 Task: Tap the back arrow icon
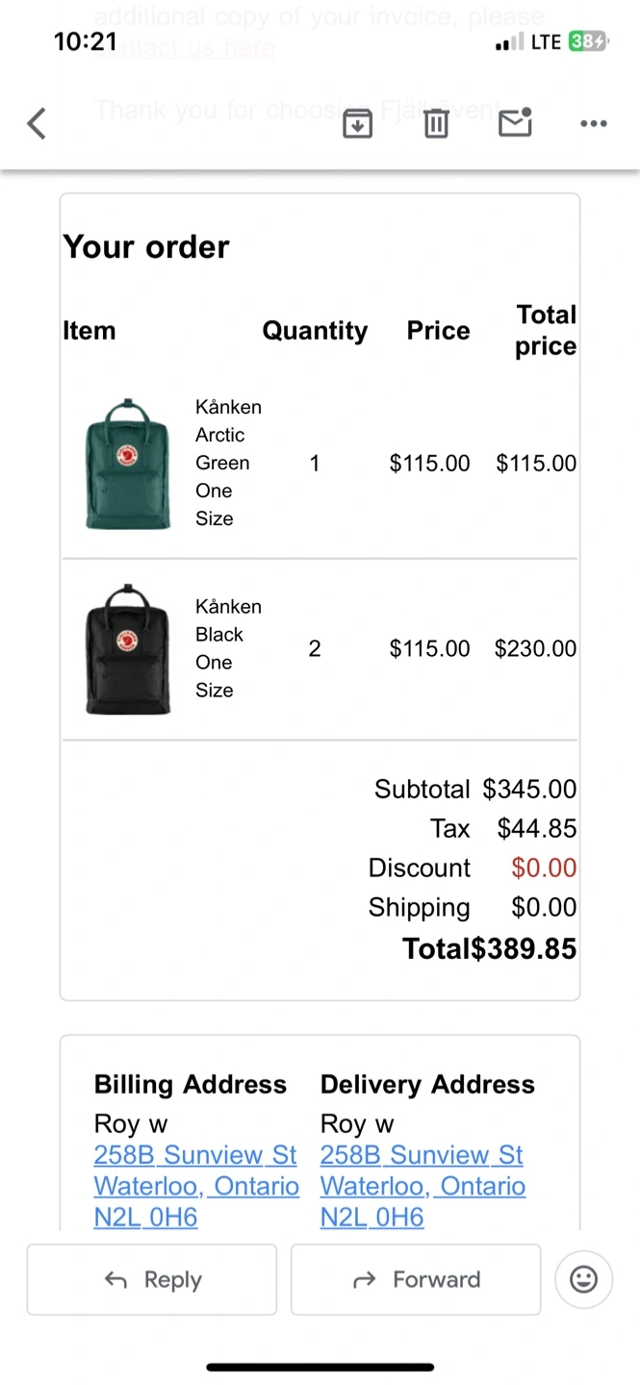tap(37, 123)
